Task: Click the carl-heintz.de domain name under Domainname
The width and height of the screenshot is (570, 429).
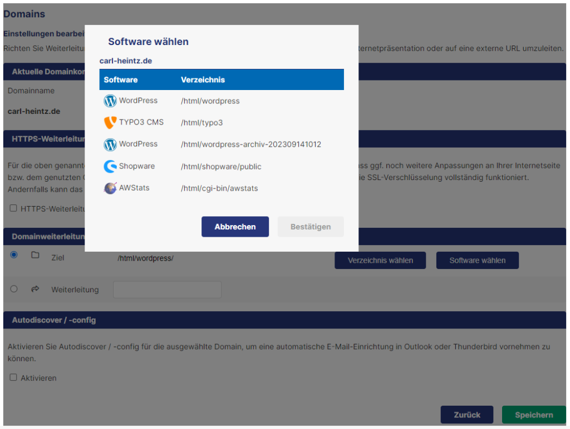Action: point(34,112)
